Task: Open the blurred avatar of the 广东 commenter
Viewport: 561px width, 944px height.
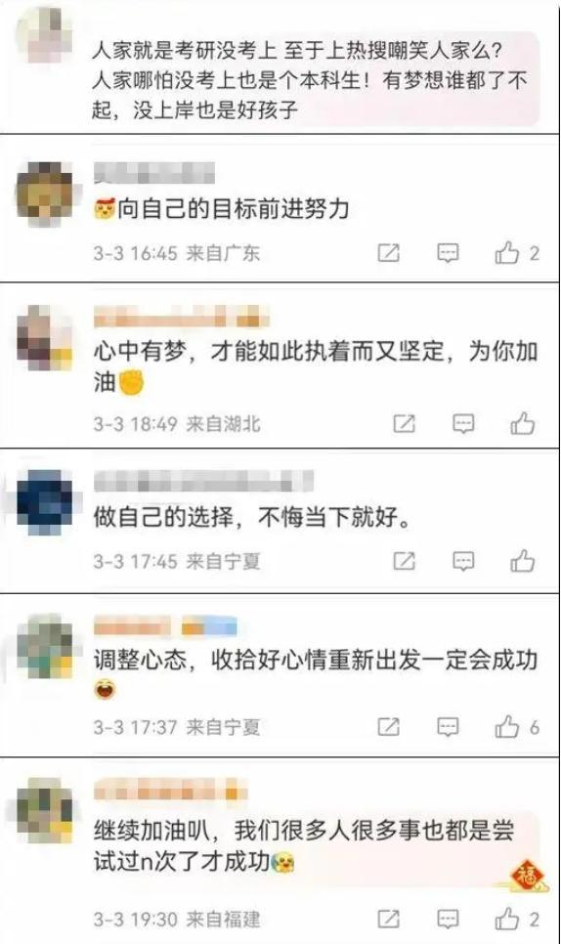Action: tap(44, 193)
